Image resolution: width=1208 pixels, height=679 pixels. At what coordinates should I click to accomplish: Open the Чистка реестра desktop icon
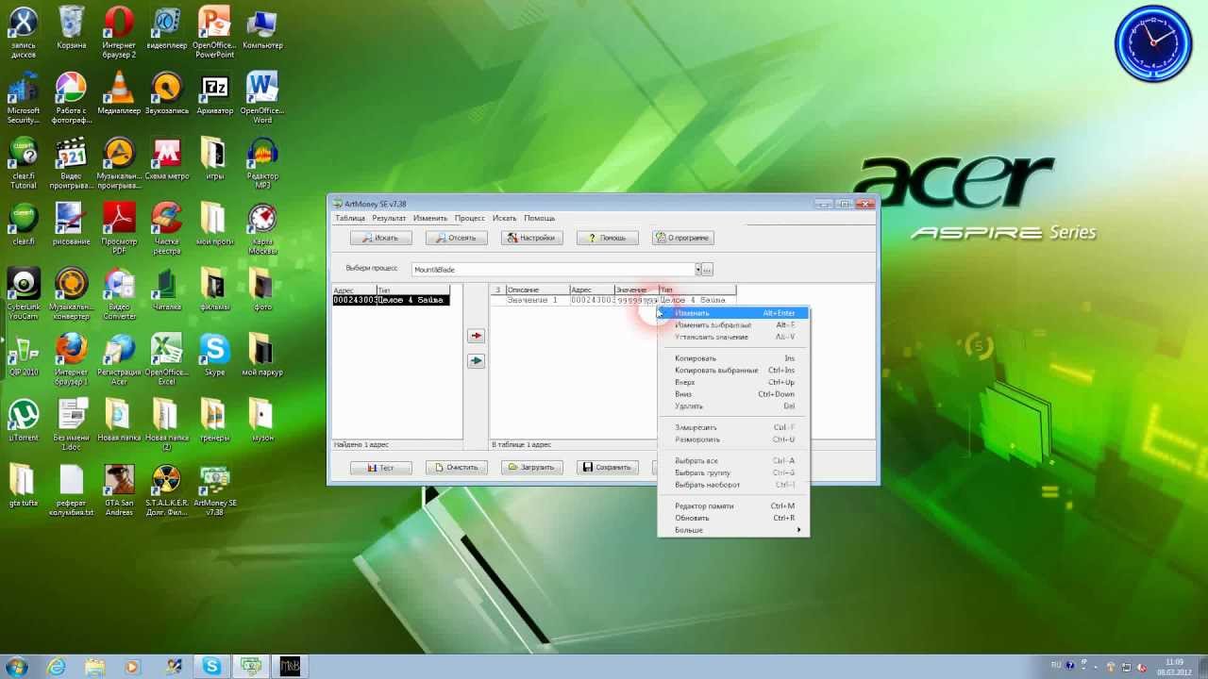(167, 228)
